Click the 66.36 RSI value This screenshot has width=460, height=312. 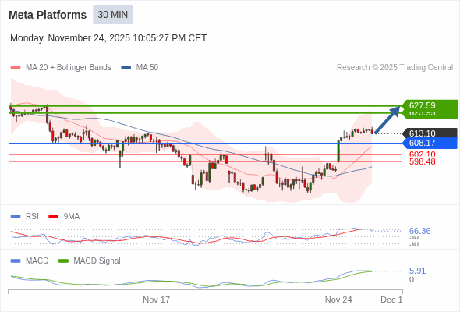tap(419, 231)
